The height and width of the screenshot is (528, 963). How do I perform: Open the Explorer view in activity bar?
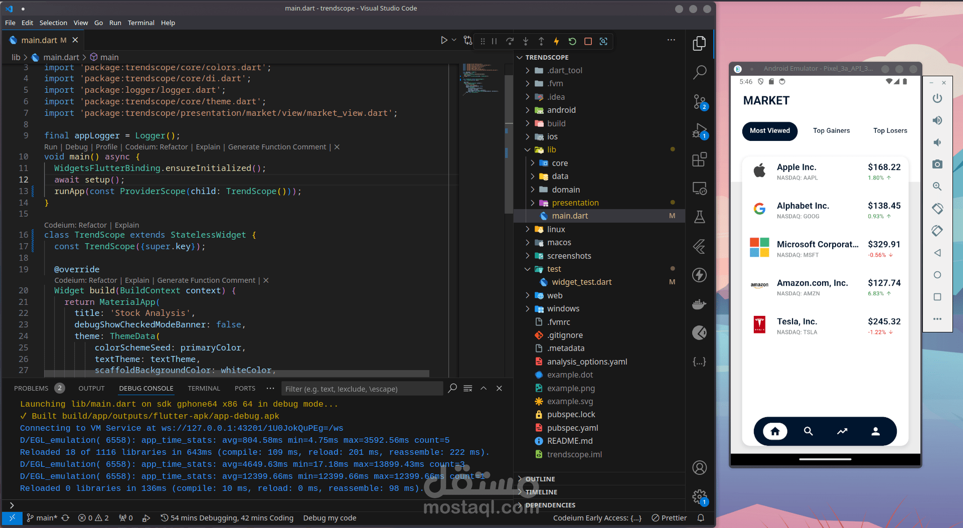[x=699, y=44]
